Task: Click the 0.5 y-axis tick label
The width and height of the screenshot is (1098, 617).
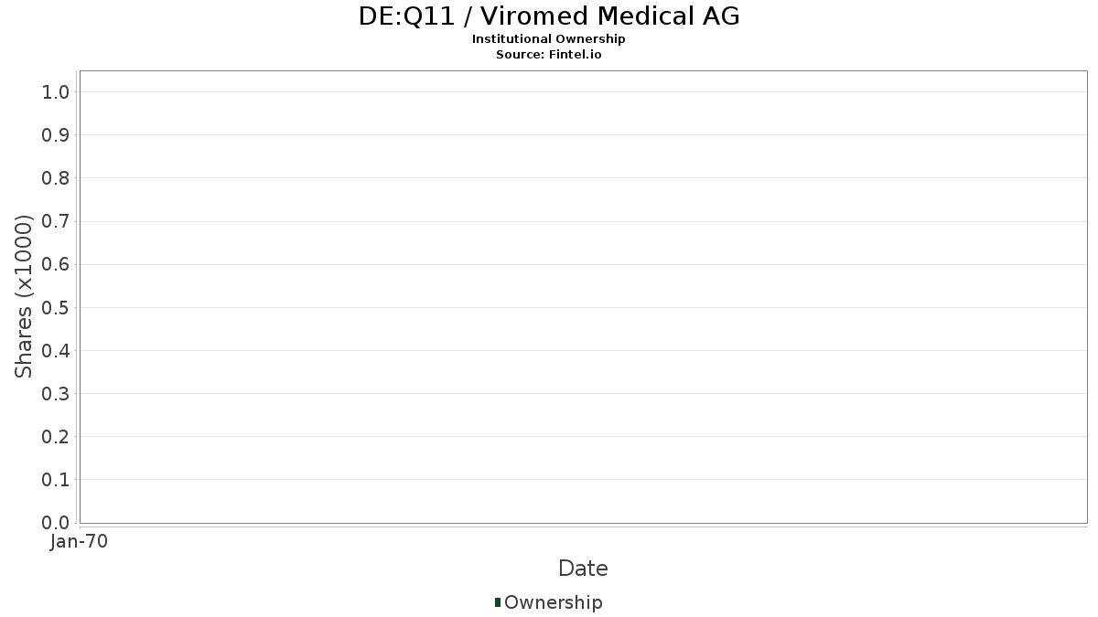Action: [56, 307]
